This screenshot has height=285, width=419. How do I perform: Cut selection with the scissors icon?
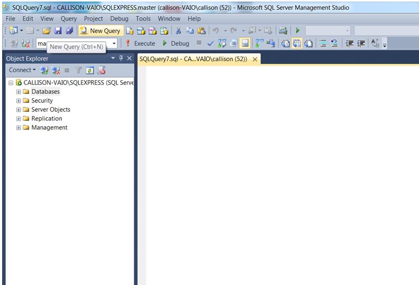(x=178, y=31)
